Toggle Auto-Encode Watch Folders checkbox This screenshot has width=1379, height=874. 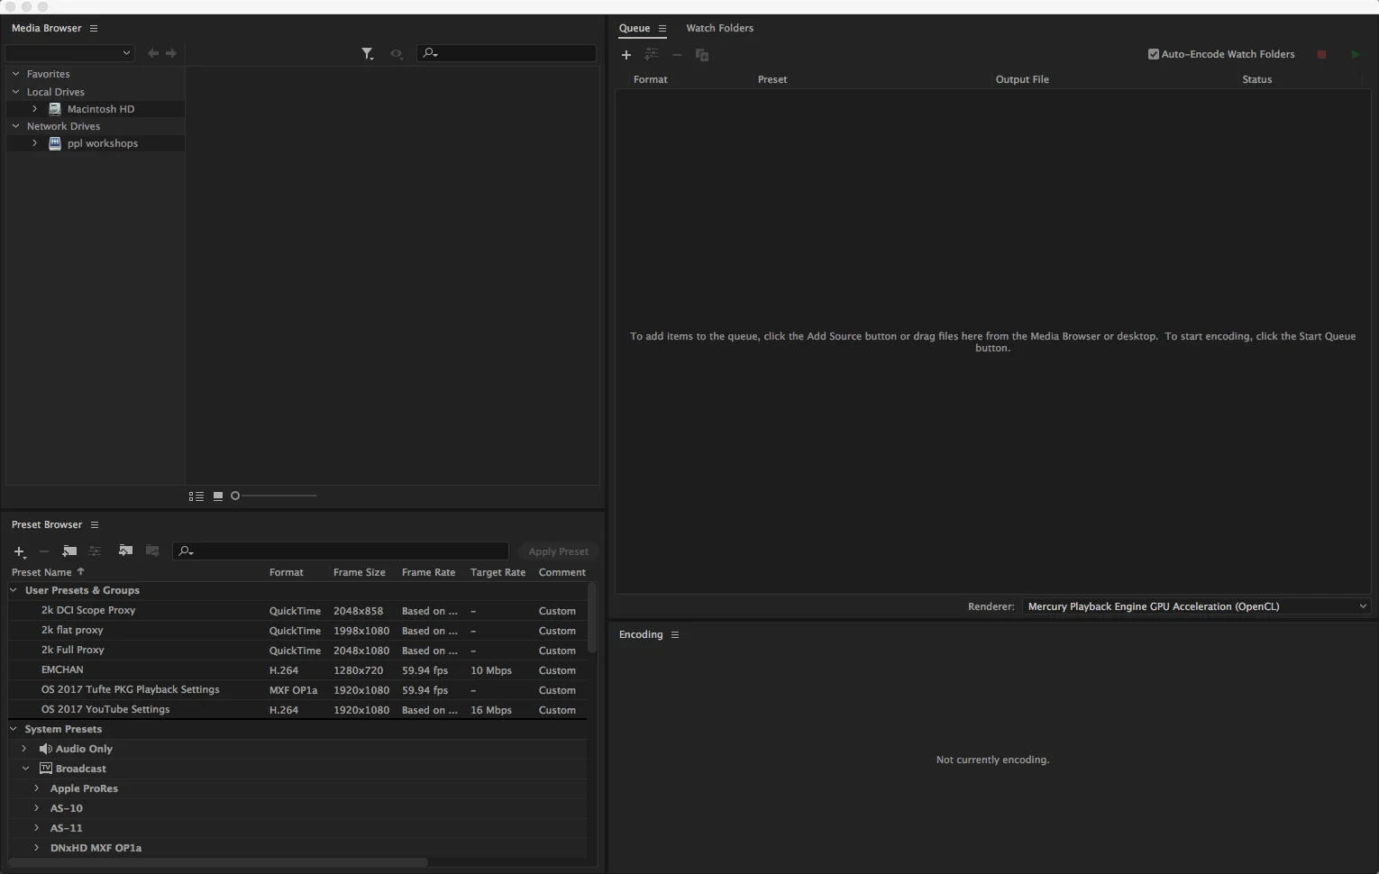point(1153,54)
